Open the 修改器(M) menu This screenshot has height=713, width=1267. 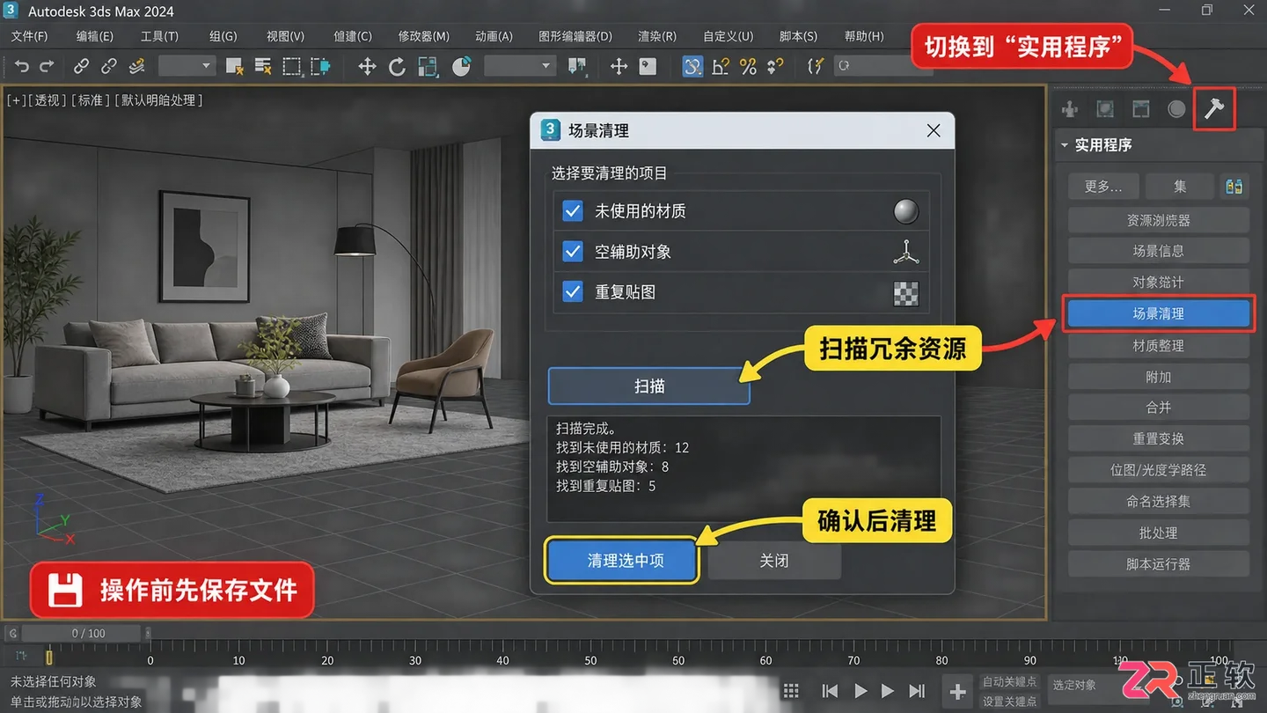click(424, 36)
